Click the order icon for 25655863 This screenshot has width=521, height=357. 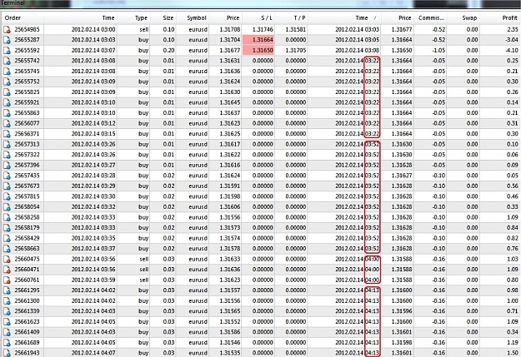click(7, 113)
